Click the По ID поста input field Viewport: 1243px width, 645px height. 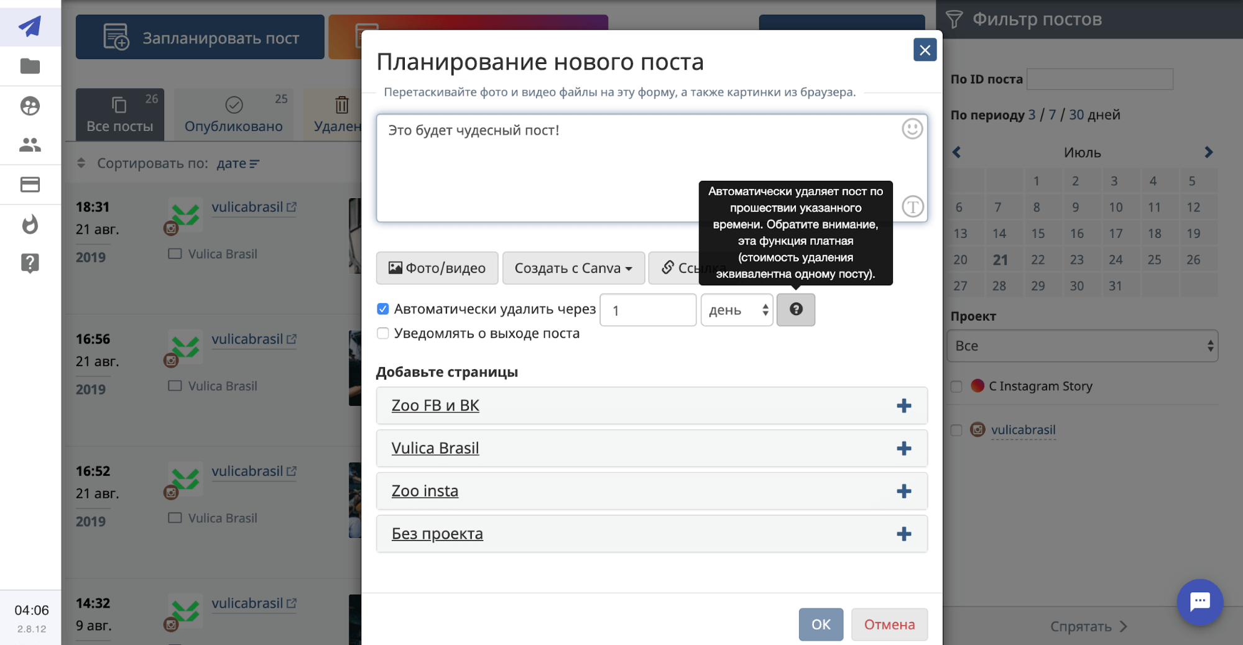(x=1099, y=80)
